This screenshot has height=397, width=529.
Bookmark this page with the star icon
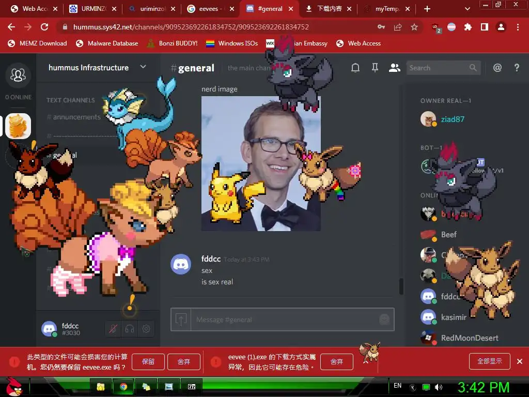pos(414,27)
